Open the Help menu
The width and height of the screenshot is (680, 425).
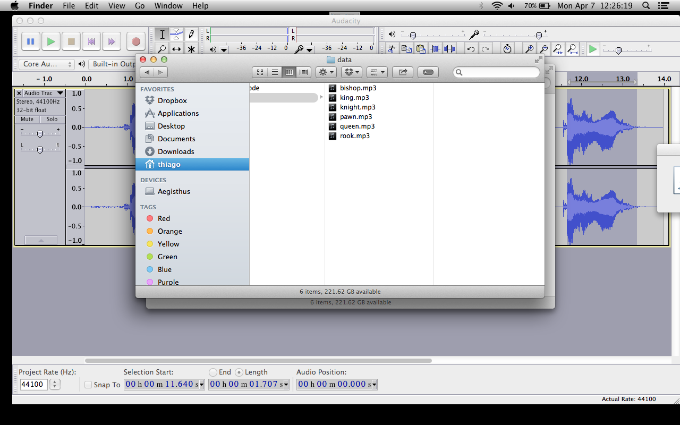(x=200, y=6)
